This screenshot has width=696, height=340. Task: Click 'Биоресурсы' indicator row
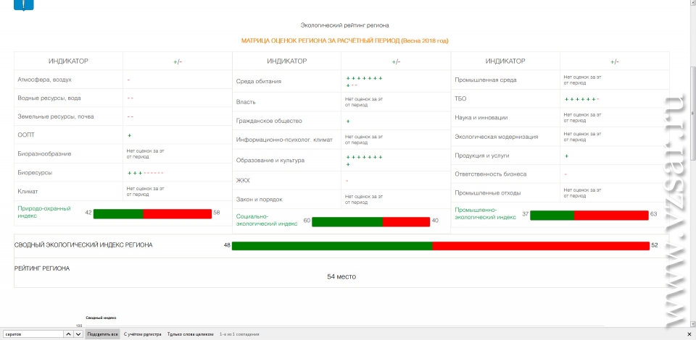35,173
